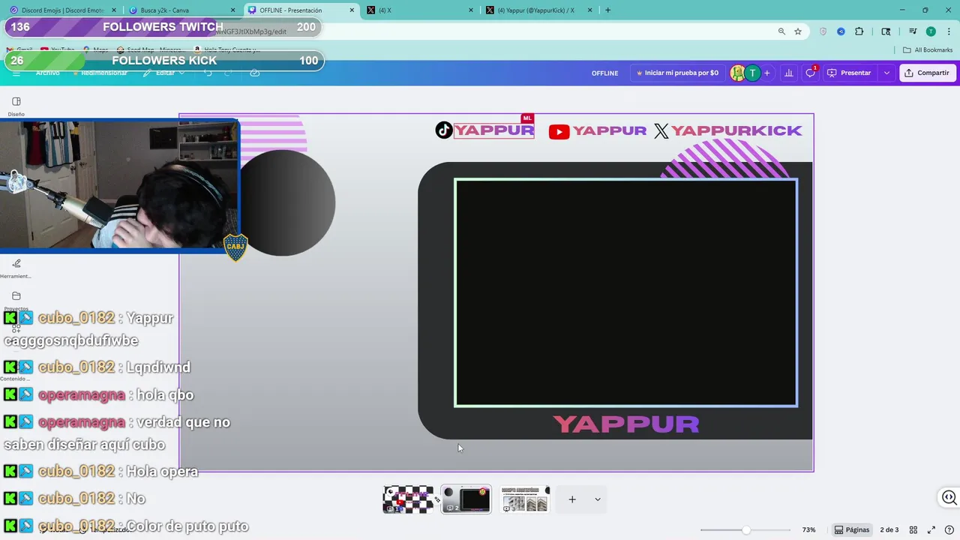This screenshot has height=540, width=960.
Task: Bookmark this page with star icon
Action: pyautogui.click(x=798, y=31)
